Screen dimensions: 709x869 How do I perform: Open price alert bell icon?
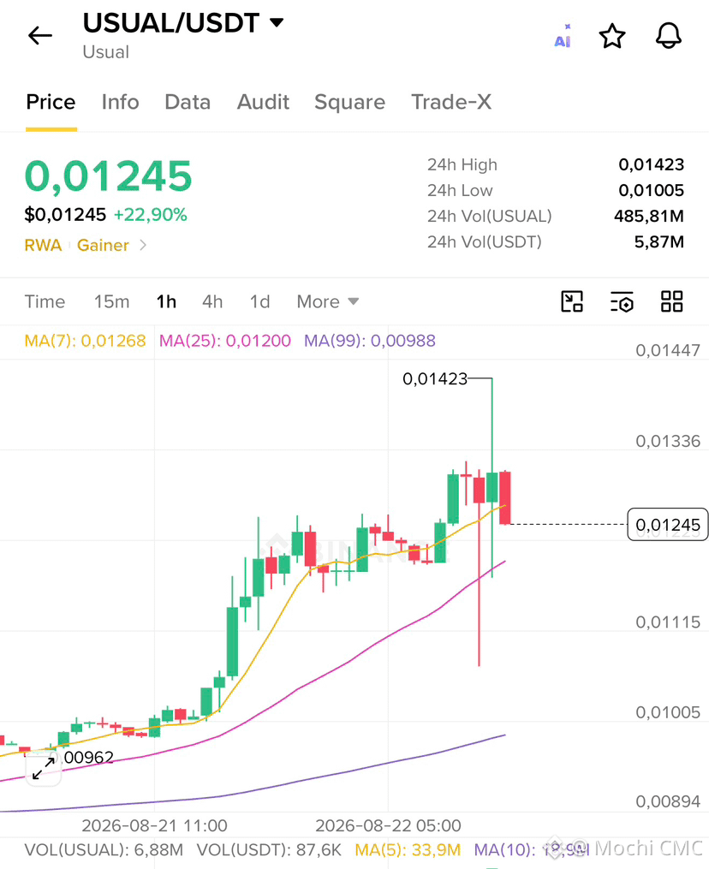click(669, 36)
